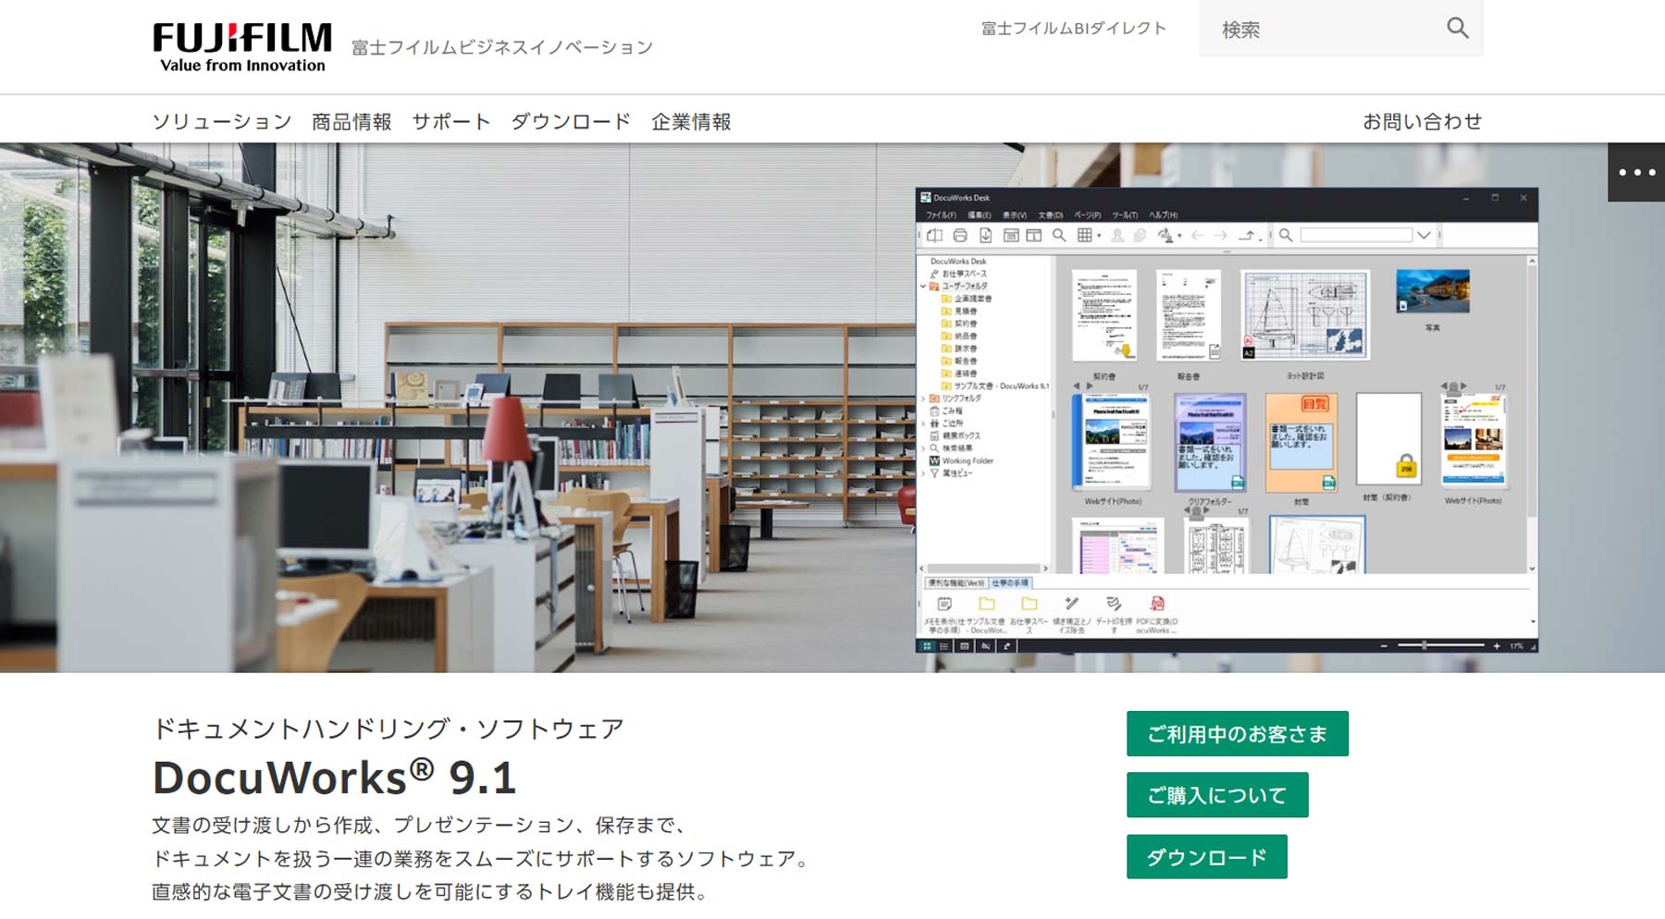Select ごみ箱 in folder tree

point(946,410)
